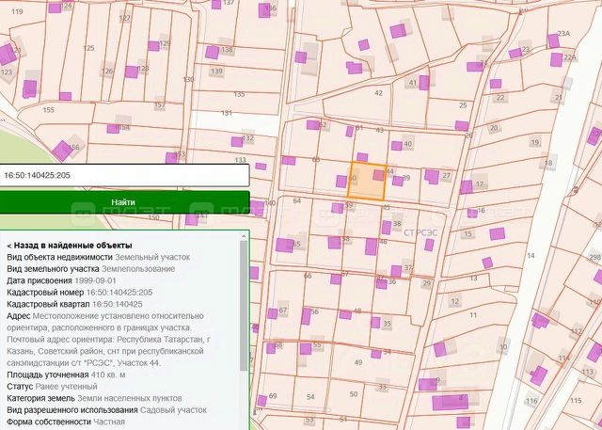The width and height of the screenshot is (602, 430).
Task: Click parcel 54 at the bottom
Action: pyautogui.click(x=310, y=397)
